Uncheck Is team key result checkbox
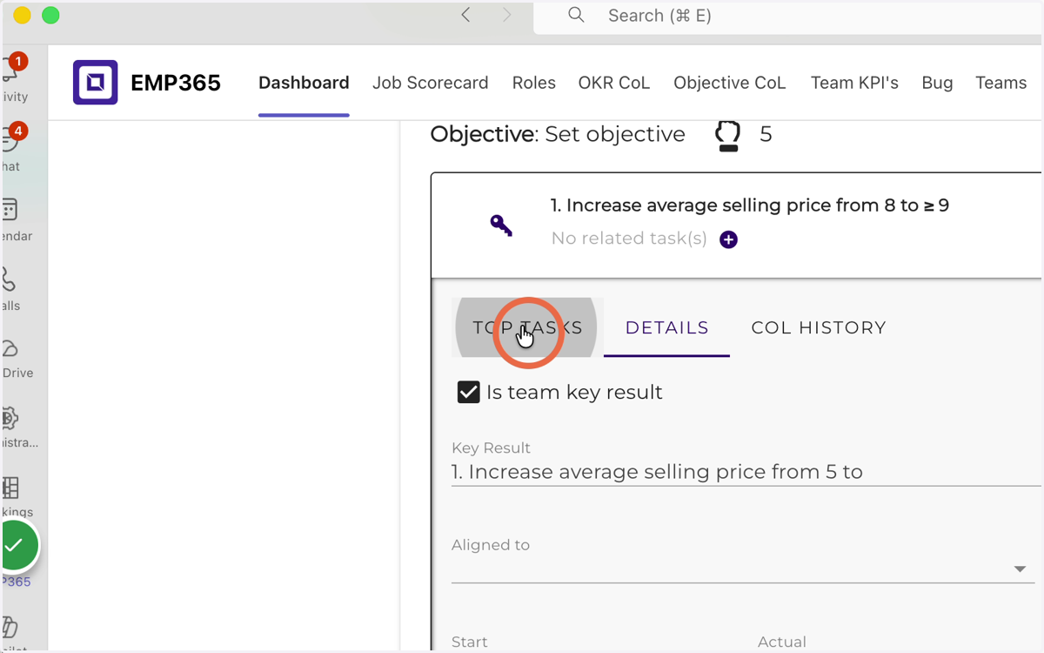 pos(469,392)
